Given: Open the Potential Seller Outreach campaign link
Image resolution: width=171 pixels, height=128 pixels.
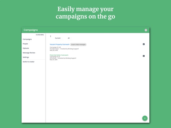Looking at the screenshot, I should (59, 55).
